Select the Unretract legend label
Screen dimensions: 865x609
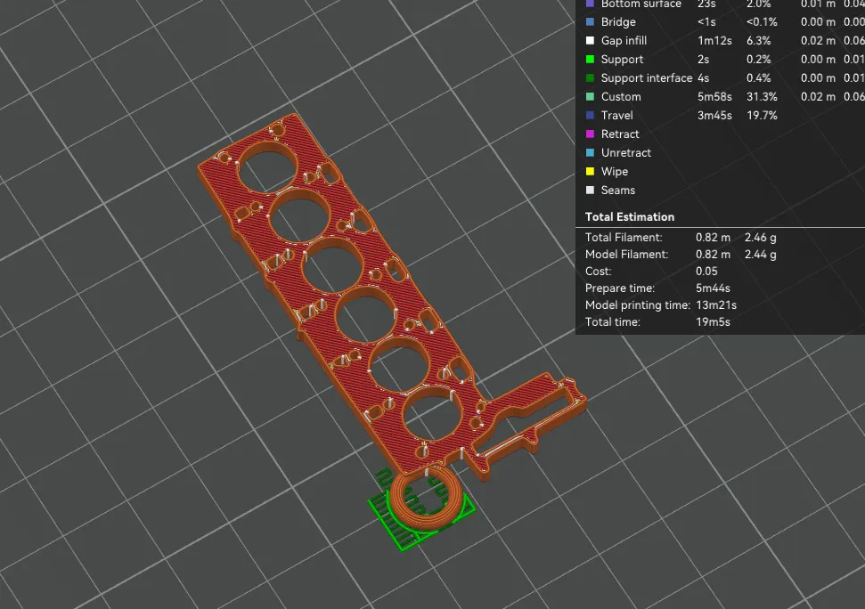point(625,152)
